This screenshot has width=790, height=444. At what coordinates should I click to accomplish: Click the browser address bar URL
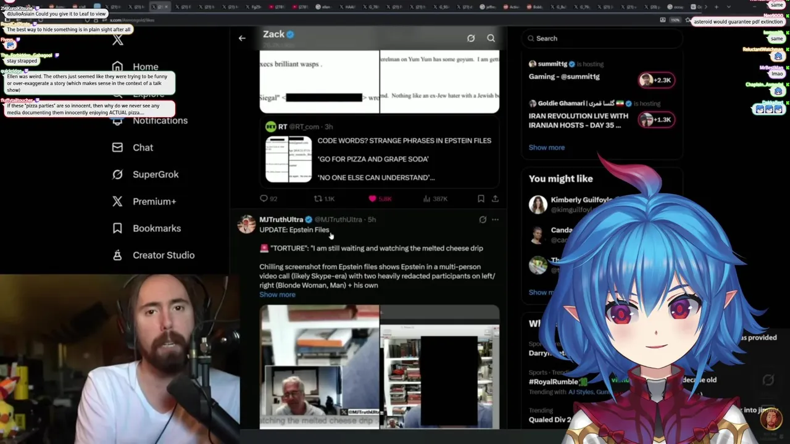click(133, 20)
